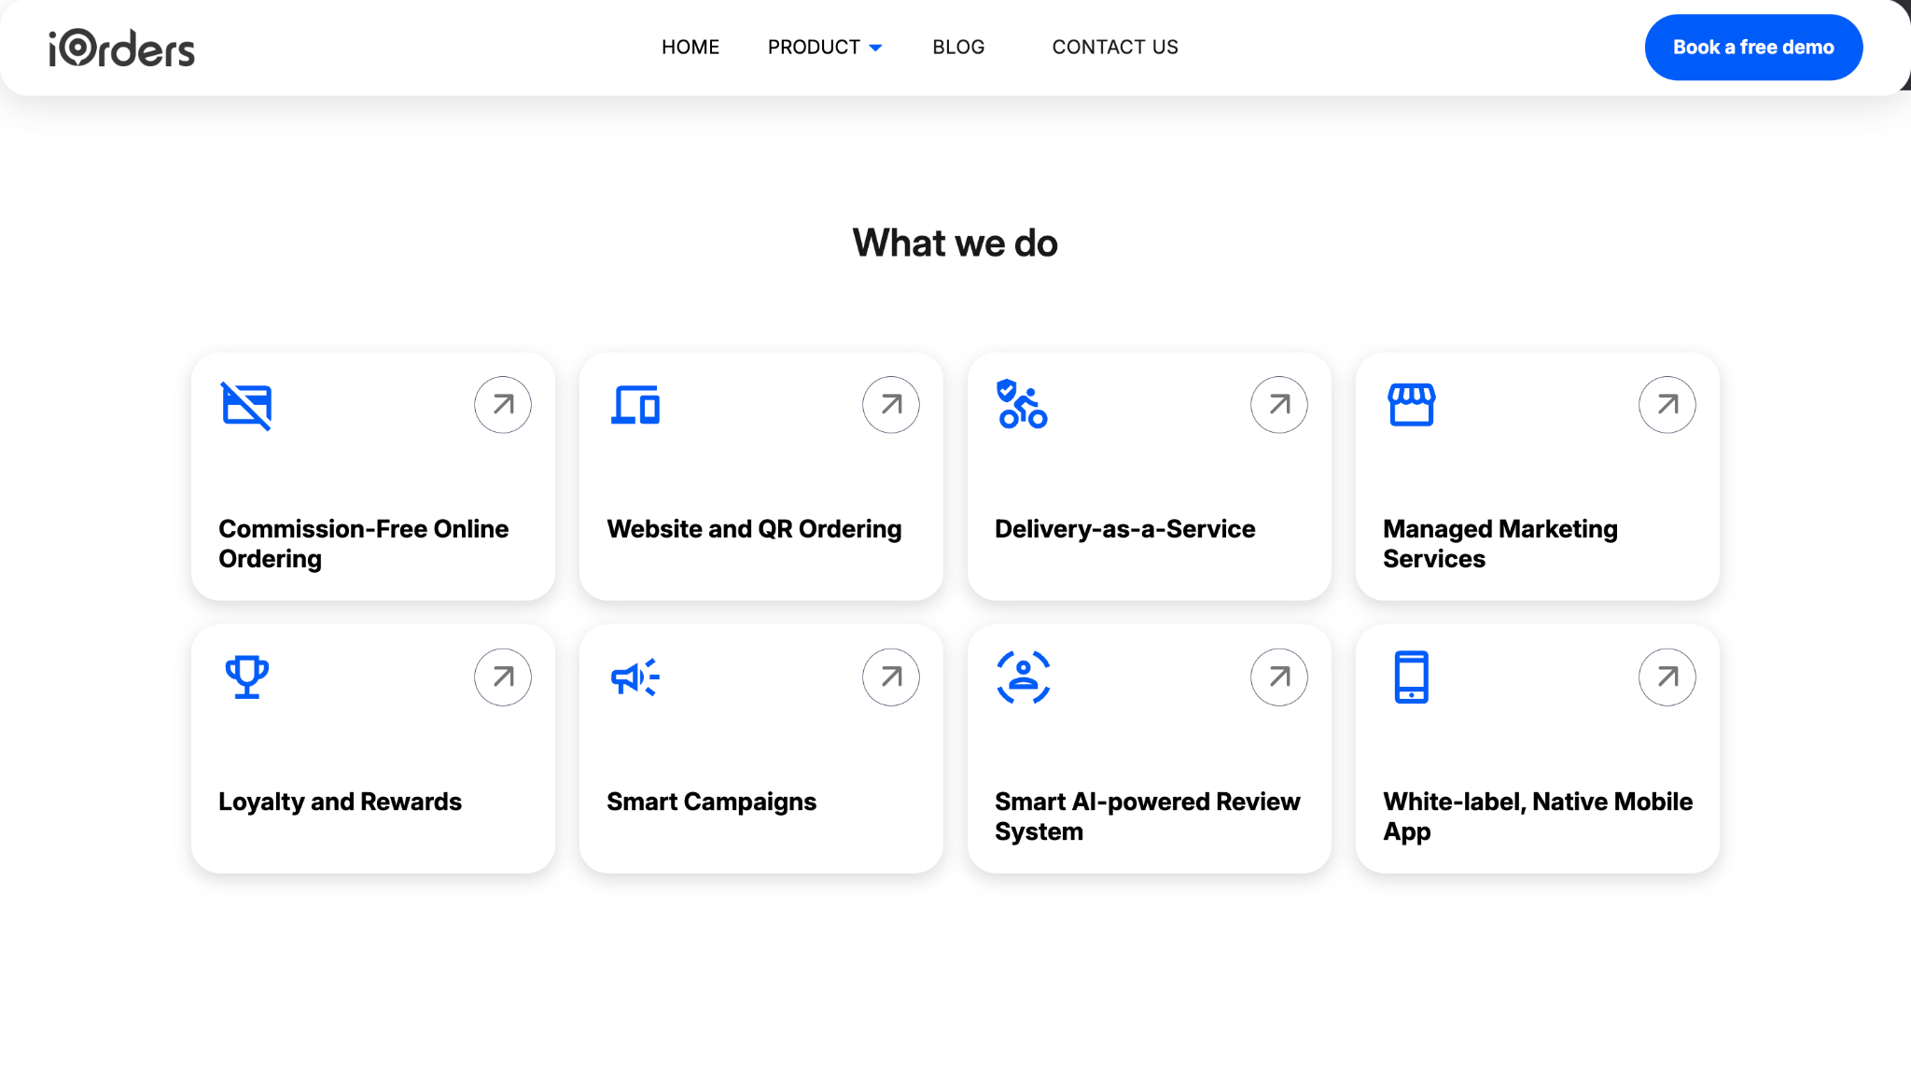
Task: Click Book a free demo button
Action: point(1753,48)
